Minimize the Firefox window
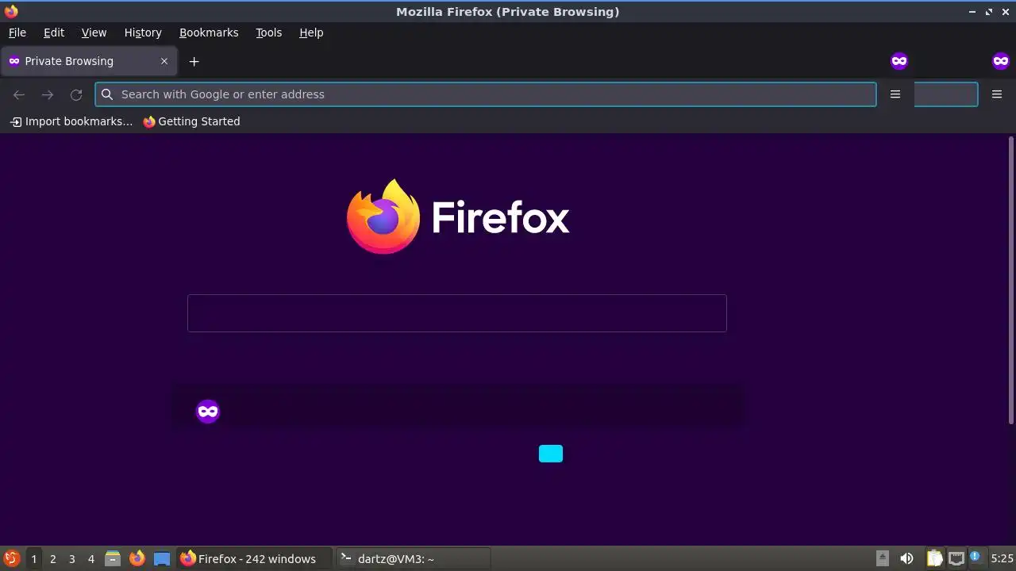Viewport: 1016px width, 571px height. [972, 12]
